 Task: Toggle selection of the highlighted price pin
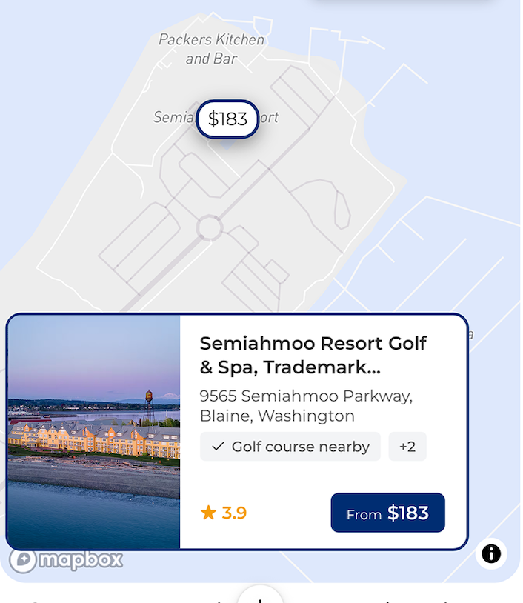point(227,119)
